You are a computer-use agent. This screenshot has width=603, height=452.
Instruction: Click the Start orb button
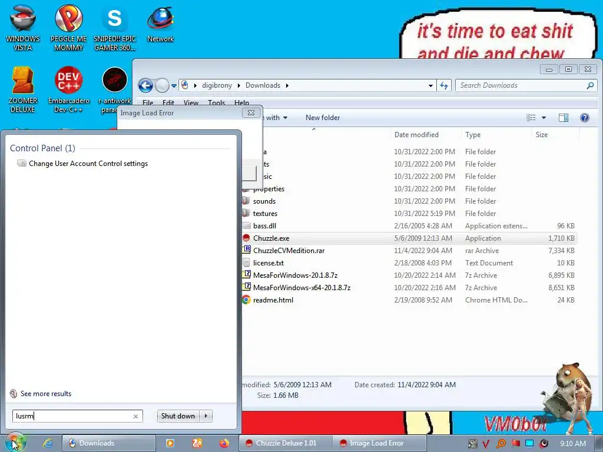[15, 443]
